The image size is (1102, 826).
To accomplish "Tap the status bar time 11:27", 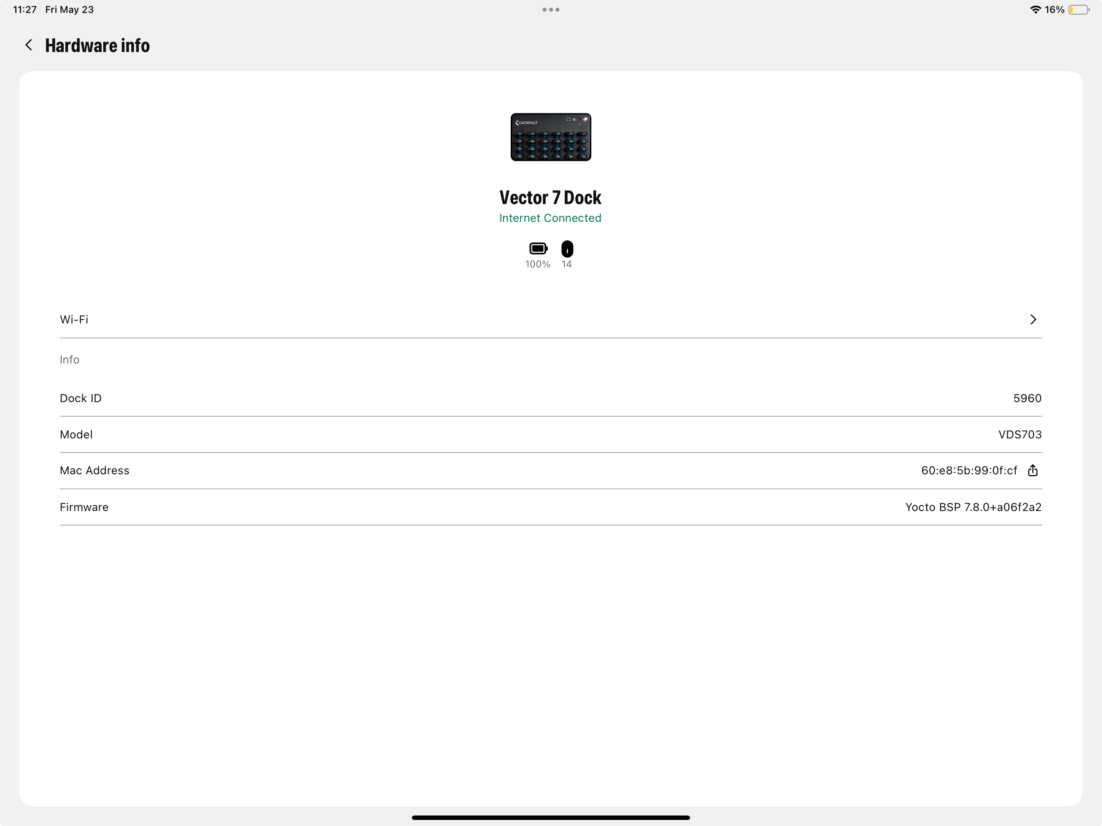I will pos(25,9).
